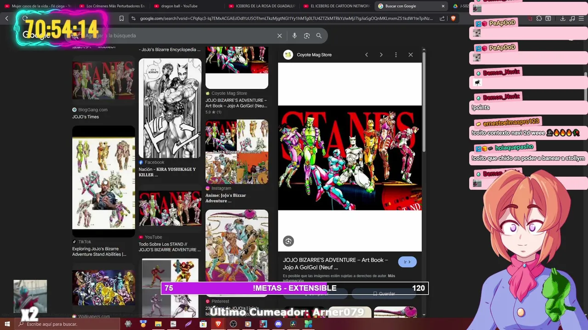Bookmark this page using address bar icon
This screenshot has height=330, width=588.
pos(121,18)
